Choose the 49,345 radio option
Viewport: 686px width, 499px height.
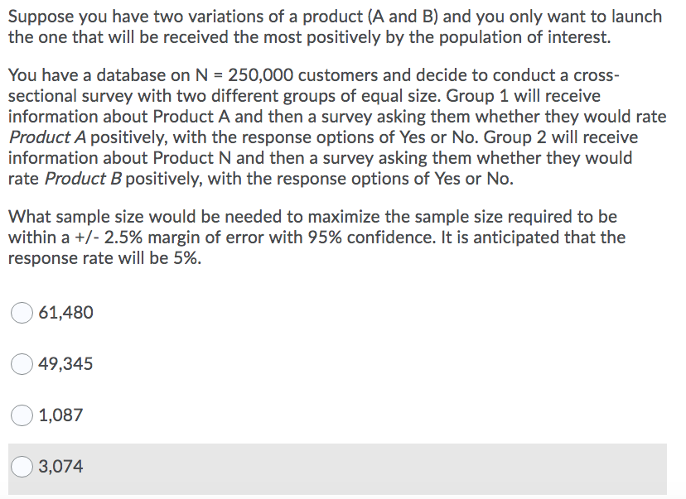pos(22,364)
